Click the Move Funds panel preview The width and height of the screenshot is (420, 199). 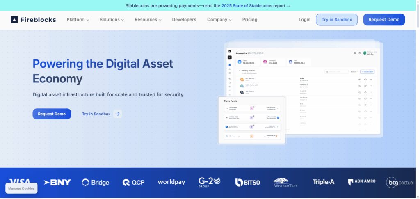tap(252, 120)
